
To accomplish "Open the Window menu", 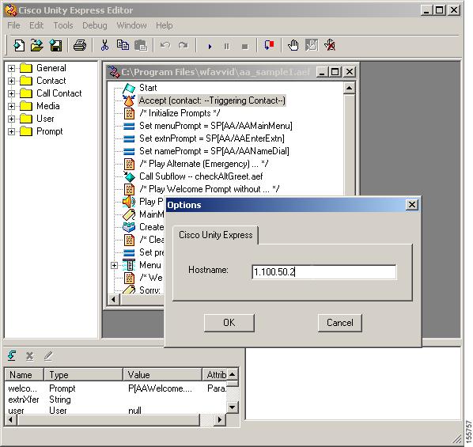I will tap(131, 25).
